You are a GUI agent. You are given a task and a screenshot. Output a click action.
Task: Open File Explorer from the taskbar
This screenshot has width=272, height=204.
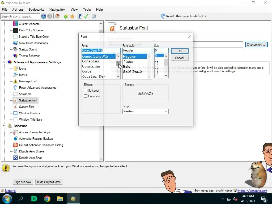[60, 199]
